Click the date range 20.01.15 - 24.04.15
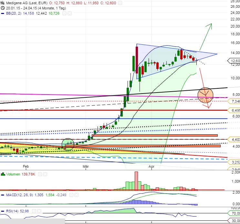 click(x=22, y=8)
